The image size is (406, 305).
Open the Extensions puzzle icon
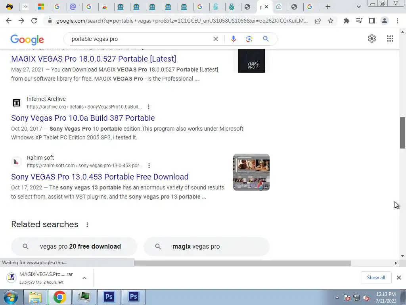[x=346, y=21]
